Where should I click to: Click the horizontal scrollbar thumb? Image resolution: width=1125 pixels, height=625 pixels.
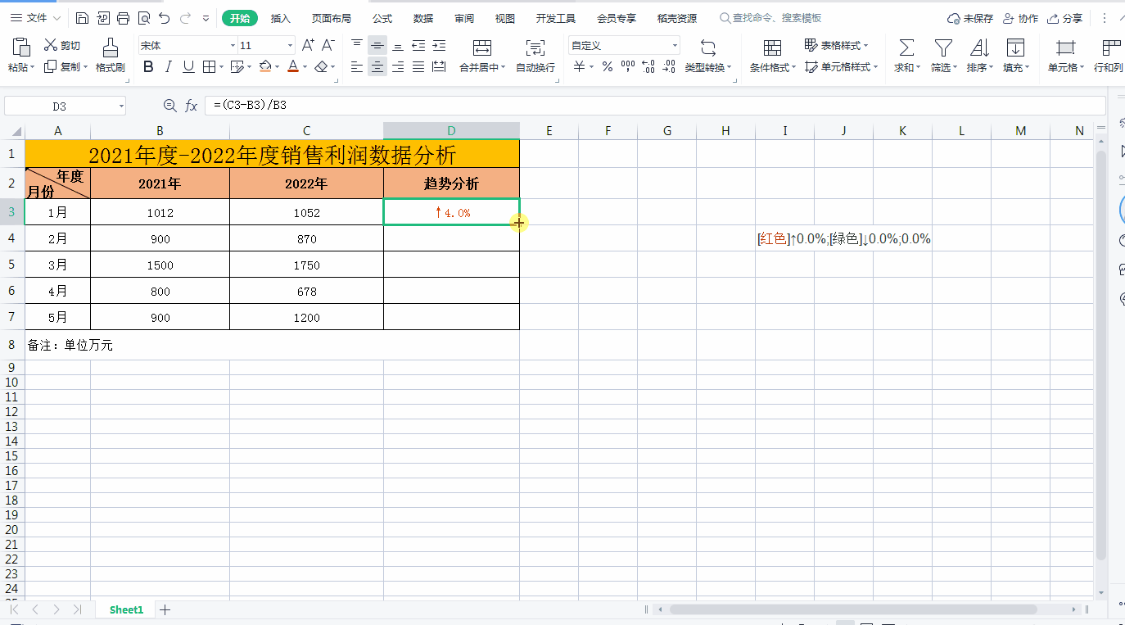(x=853, y=609)
